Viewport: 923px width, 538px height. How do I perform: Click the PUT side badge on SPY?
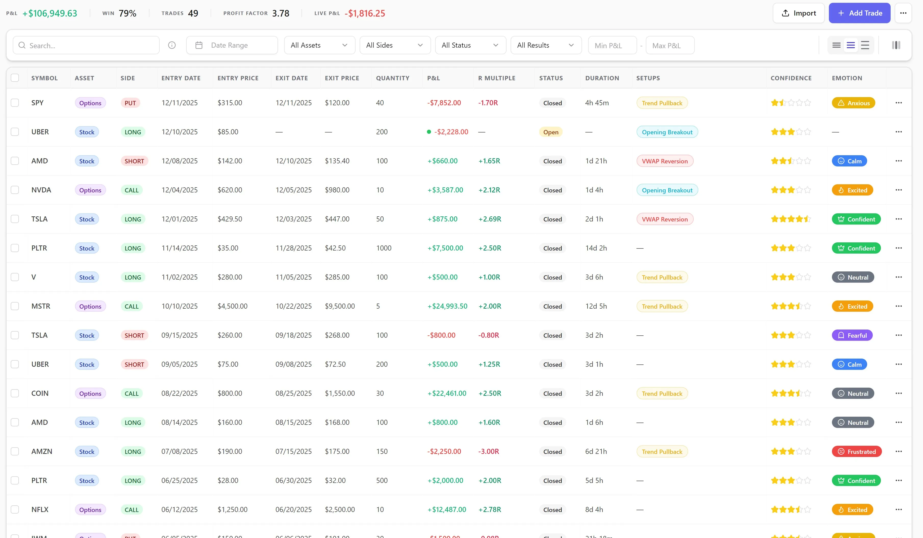(130, 103)
